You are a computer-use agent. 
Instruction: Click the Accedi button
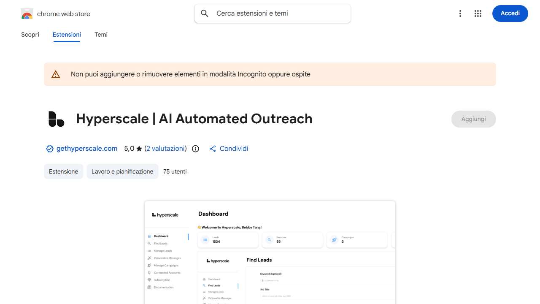(510, 13)
